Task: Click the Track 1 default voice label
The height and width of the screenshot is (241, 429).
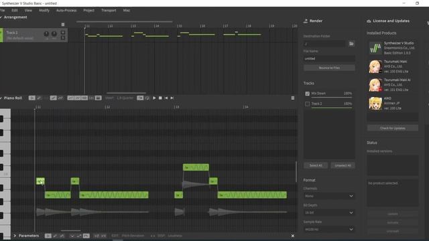Action: (20, 38)
